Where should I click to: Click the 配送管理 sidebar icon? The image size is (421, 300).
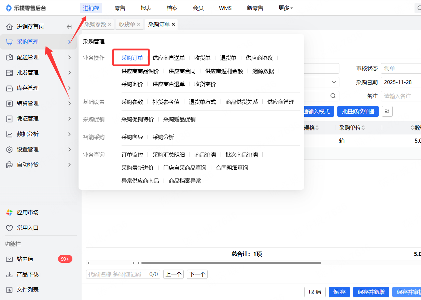coord(10,57)
